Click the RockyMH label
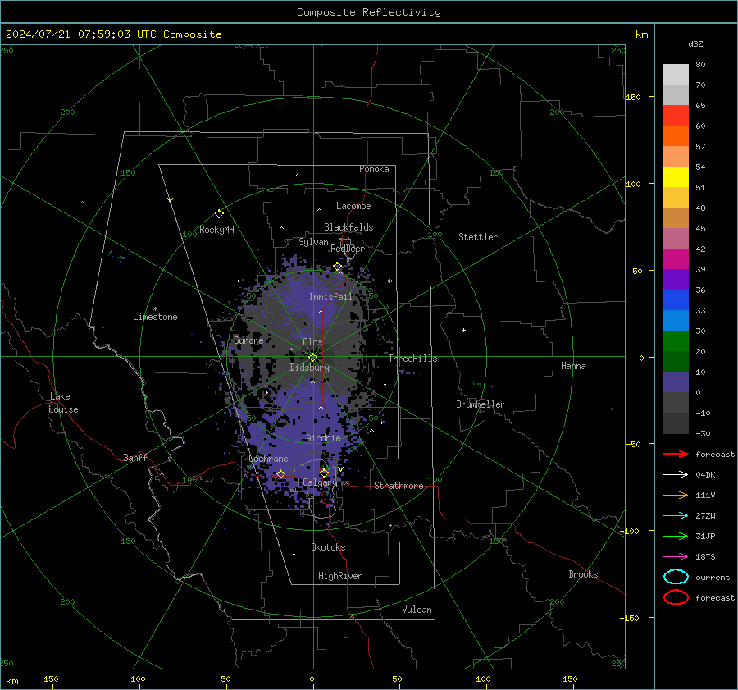Image resolution: width=738 pixels, height=690 pixels. tap(216, 230)
